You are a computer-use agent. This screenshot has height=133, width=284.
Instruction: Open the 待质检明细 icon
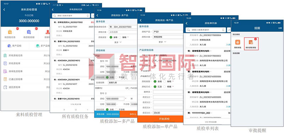[29, 32]
